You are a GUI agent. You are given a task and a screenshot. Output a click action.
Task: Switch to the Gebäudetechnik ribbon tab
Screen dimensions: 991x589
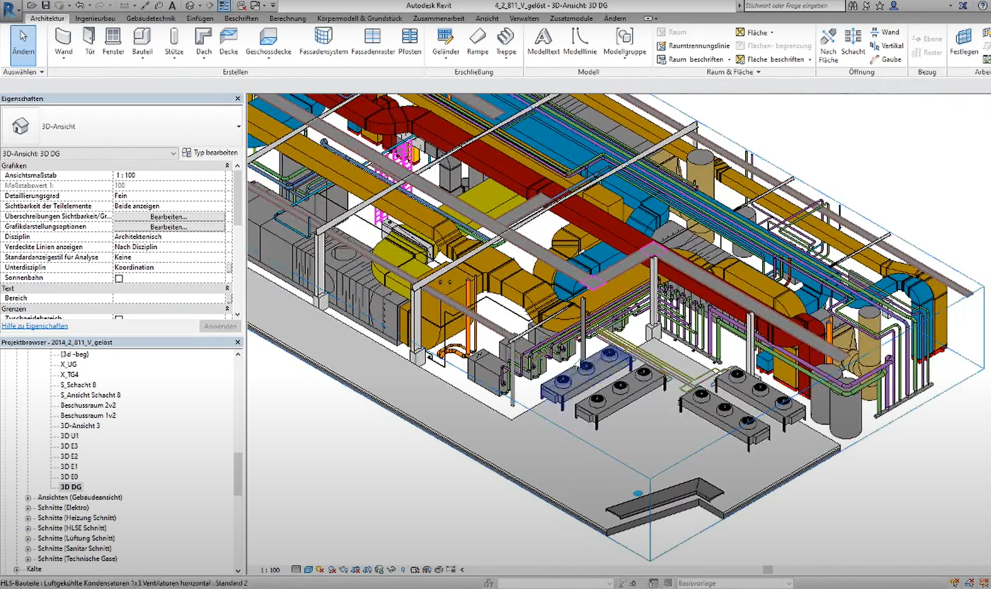click(x=150, y=18)
